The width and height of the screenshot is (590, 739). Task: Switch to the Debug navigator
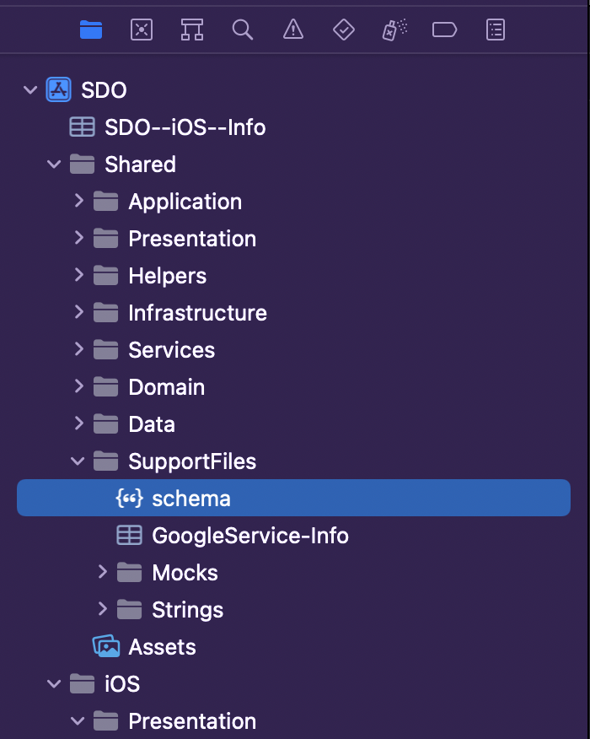click(394, 30)
